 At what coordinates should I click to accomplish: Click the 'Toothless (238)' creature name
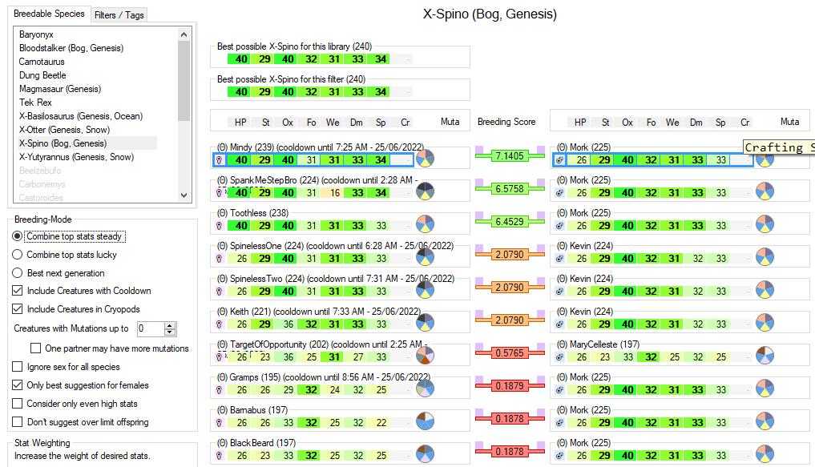(260, 213)
